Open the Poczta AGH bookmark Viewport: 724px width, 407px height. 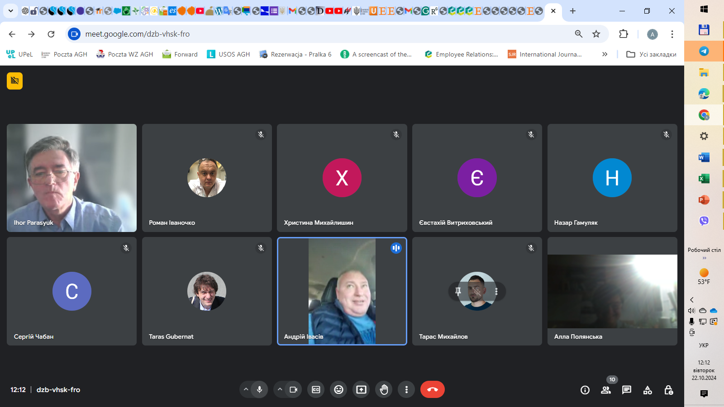coord(64,54)
